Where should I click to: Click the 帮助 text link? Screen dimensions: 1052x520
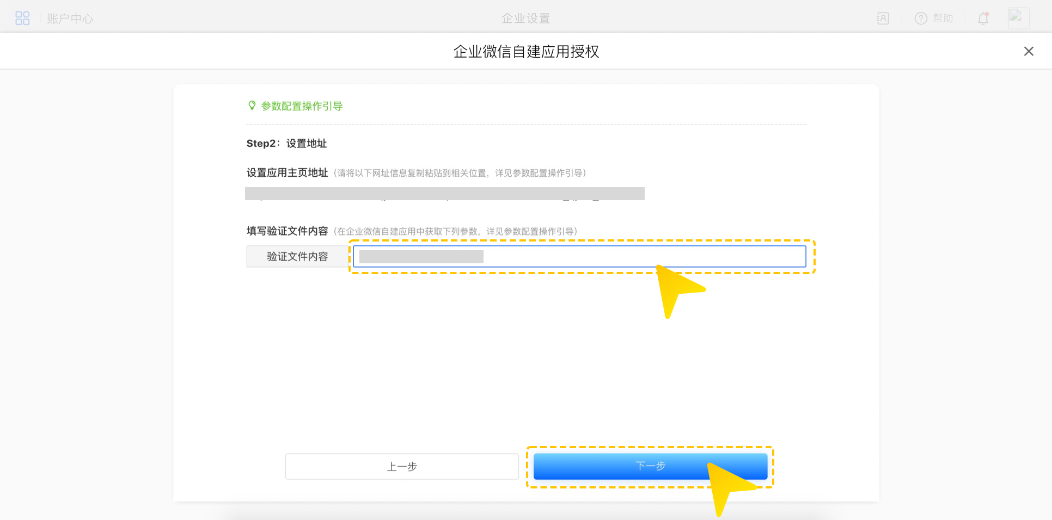pos(943,18)
